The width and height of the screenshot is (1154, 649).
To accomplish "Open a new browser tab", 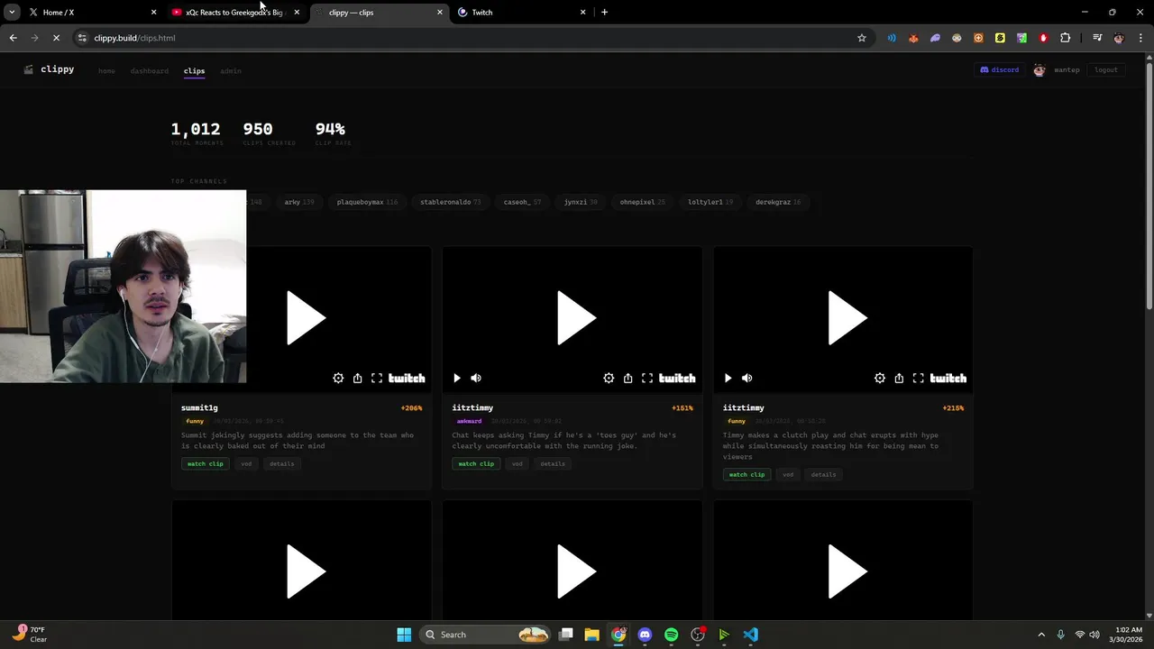I will coord(604,13).
